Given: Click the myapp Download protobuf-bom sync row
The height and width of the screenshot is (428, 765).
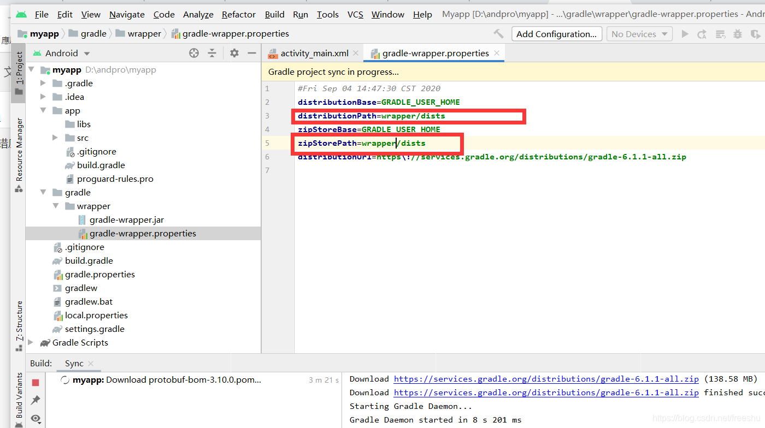Looking at the screenshot, I should [x=167, y=380].
